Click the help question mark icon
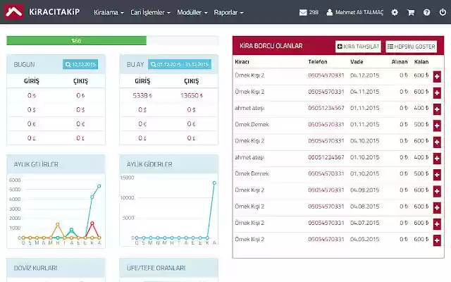 426,13
